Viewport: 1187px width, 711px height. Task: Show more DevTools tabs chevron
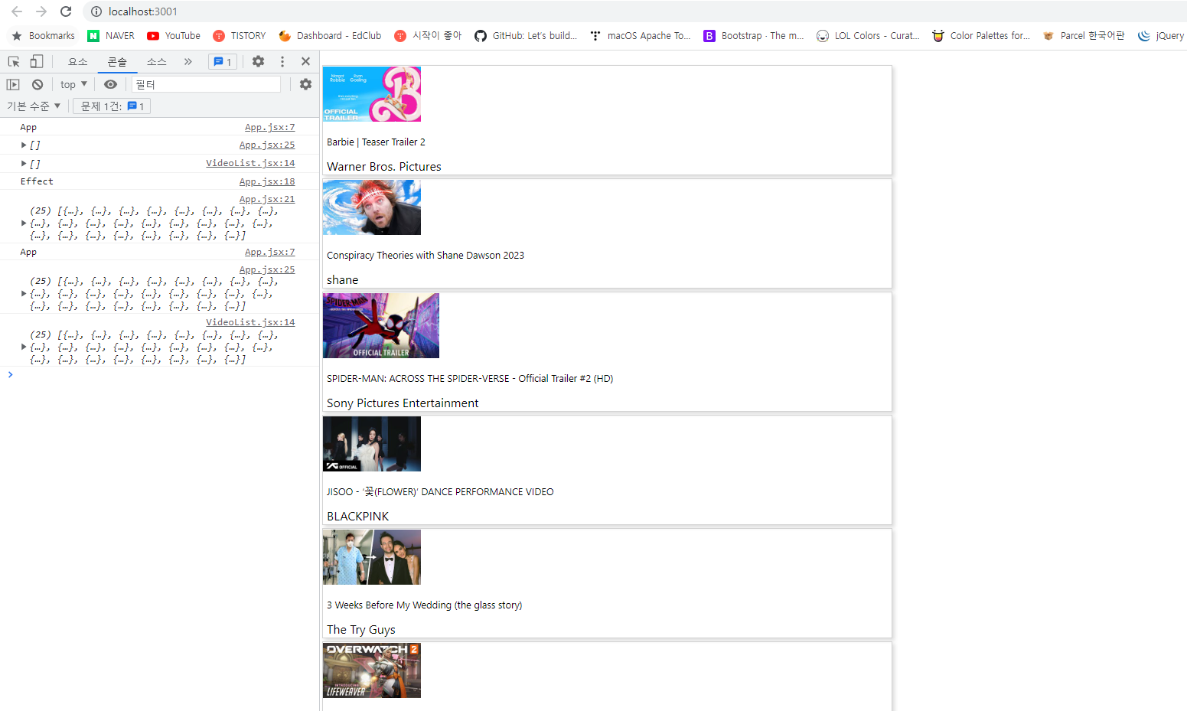pos(188,62)
